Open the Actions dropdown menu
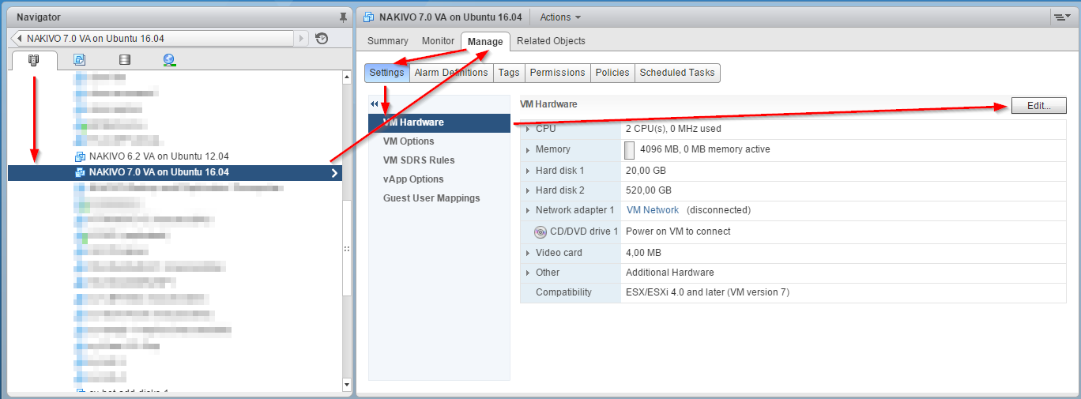The height and width of the screenshot is (399, 1081). [560, 17]
